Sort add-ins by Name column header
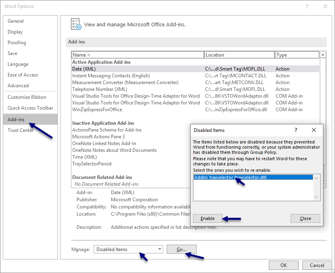Screen dimensions: 335x273 [x=138, y=55]
